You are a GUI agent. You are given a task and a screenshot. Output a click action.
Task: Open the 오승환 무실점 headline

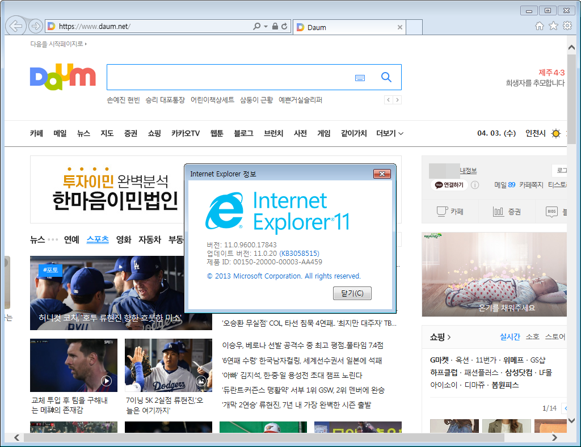(309, 323)
